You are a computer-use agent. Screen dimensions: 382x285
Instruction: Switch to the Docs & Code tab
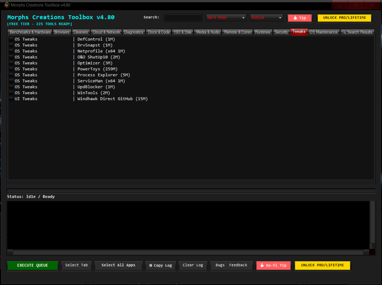tap(159, 32)
